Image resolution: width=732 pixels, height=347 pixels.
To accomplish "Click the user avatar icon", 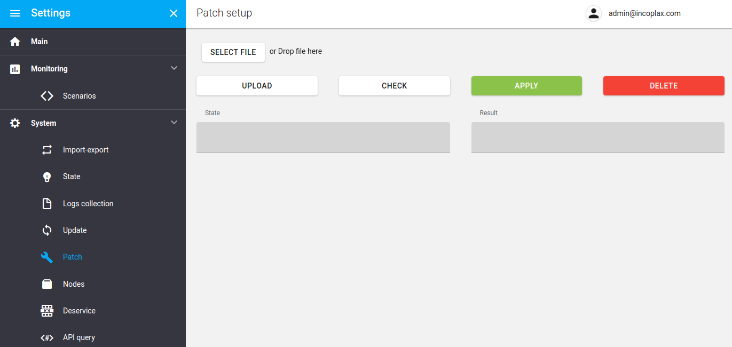I will click(594, 13).
